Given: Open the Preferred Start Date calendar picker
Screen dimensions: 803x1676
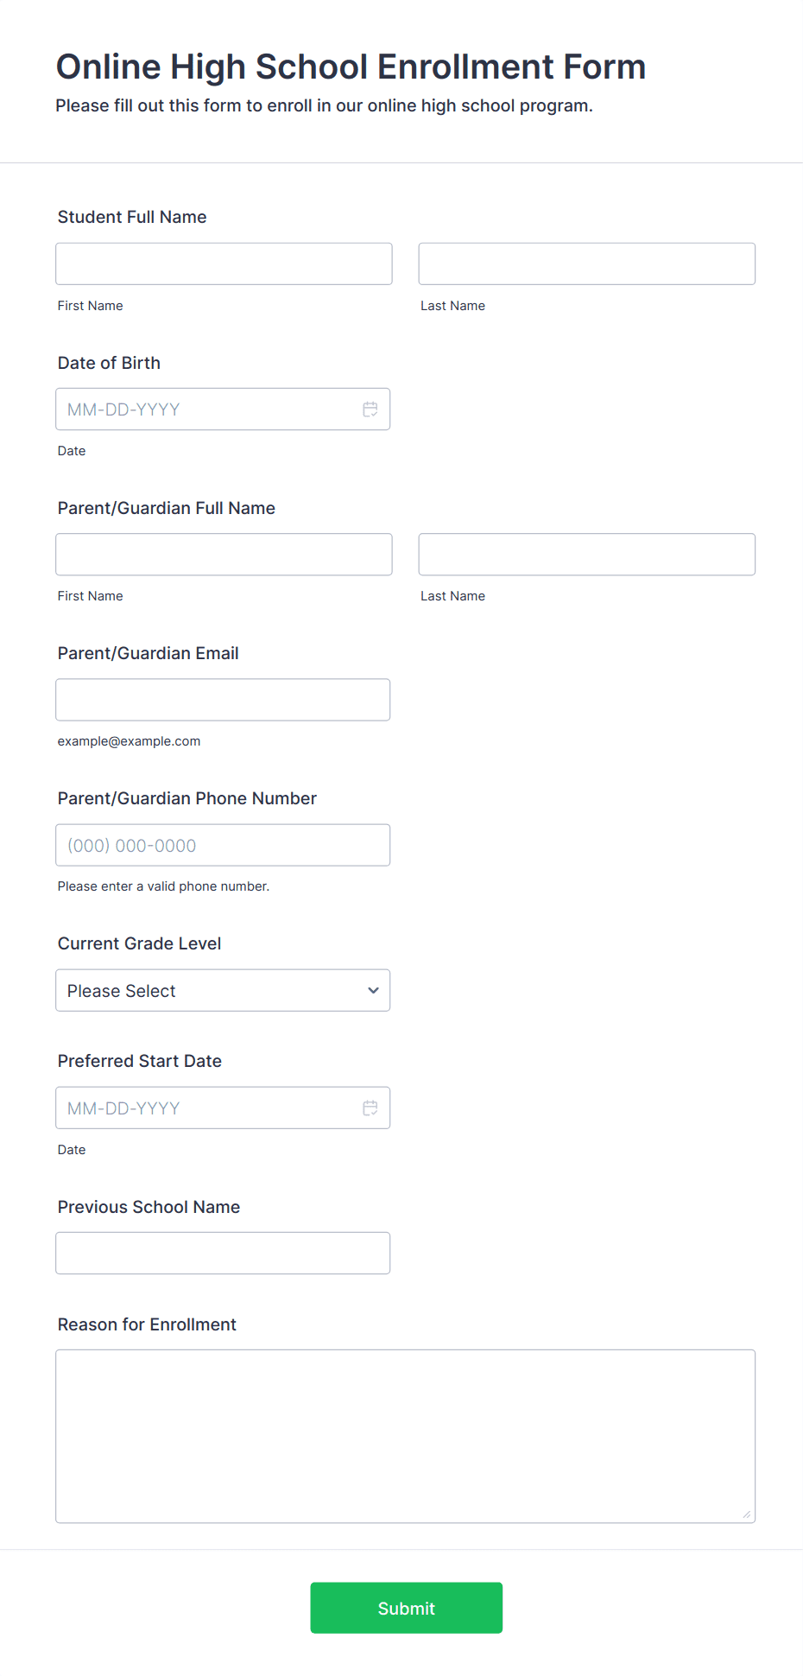Looking at the screenshot, I should point(370,1107).
